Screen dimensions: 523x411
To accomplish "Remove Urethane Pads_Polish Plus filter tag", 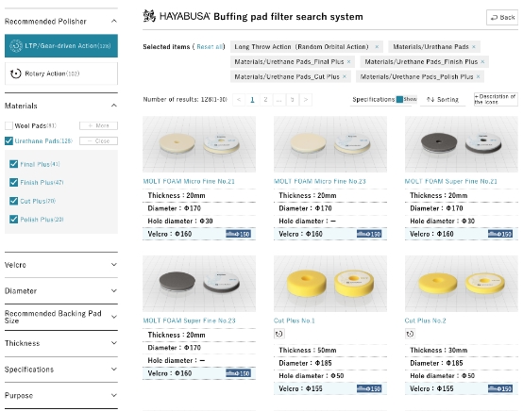I will click(478, 77).
